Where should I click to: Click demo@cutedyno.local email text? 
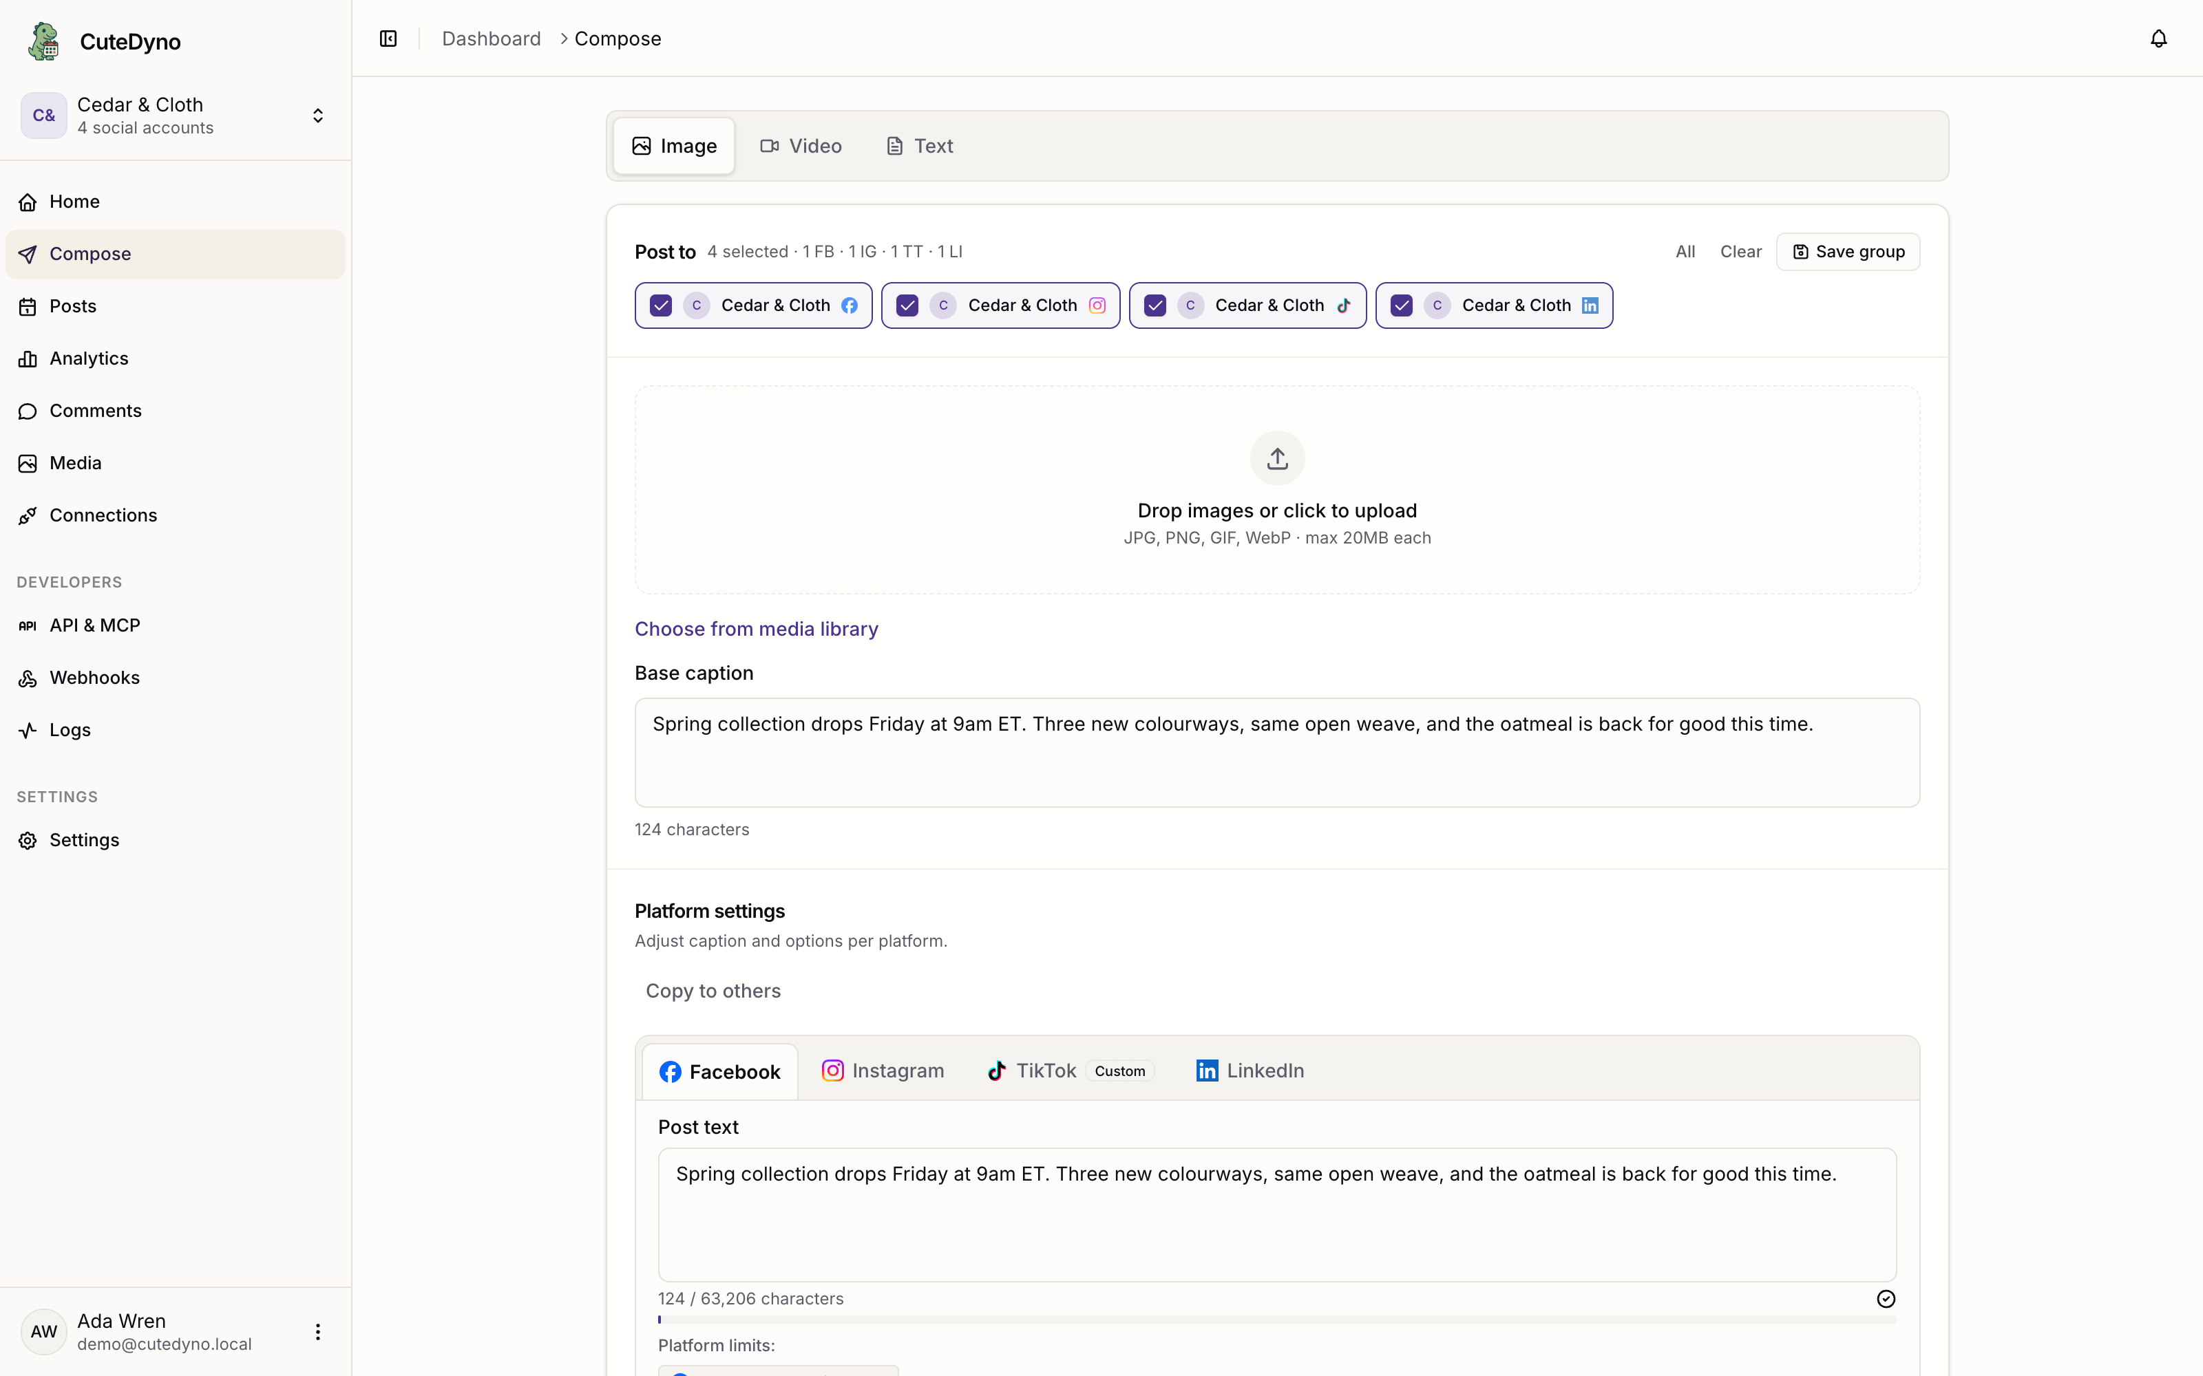pos(165,1344)
